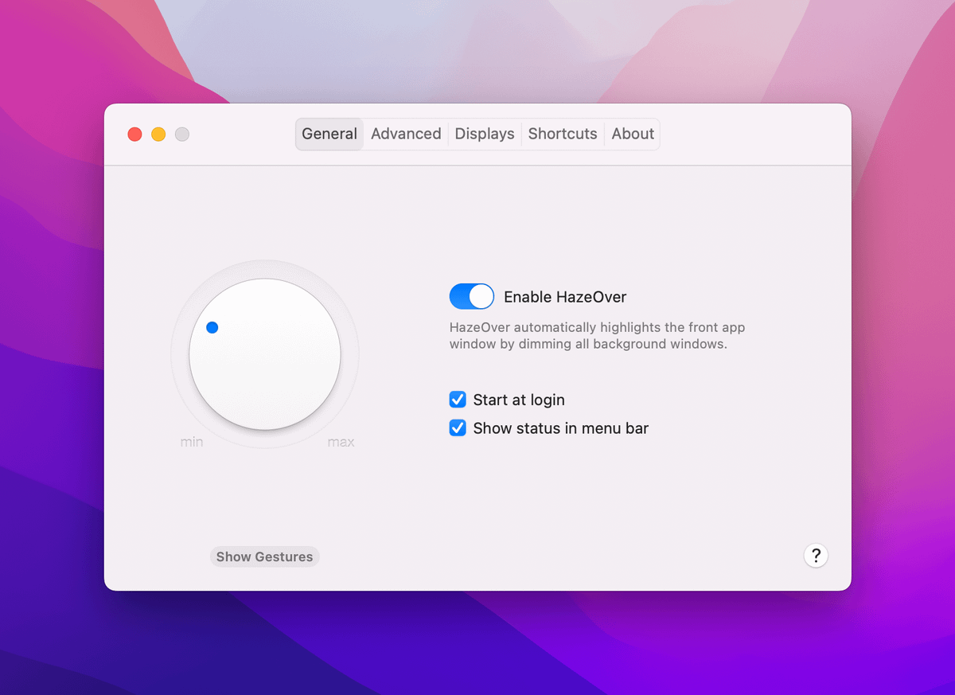Click the Enable HazeOver label text
The width and height of the screenshot is (955, 695).
(565, 297)
